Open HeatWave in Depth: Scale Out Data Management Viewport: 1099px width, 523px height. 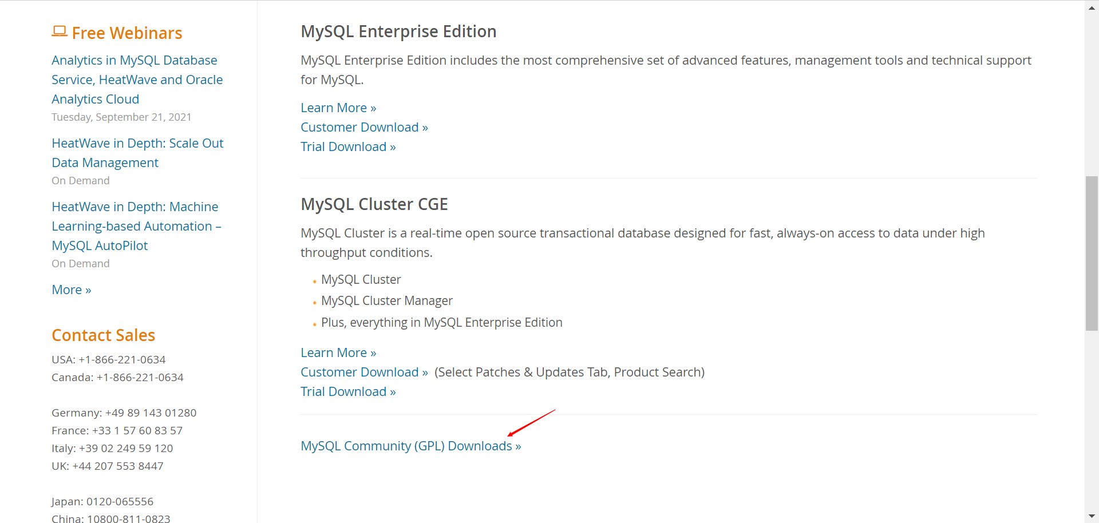click(137, 153)
